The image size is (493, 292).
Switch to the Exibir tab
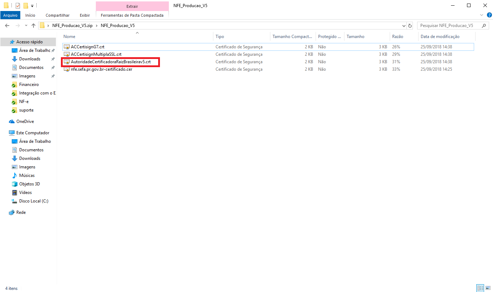85,15
